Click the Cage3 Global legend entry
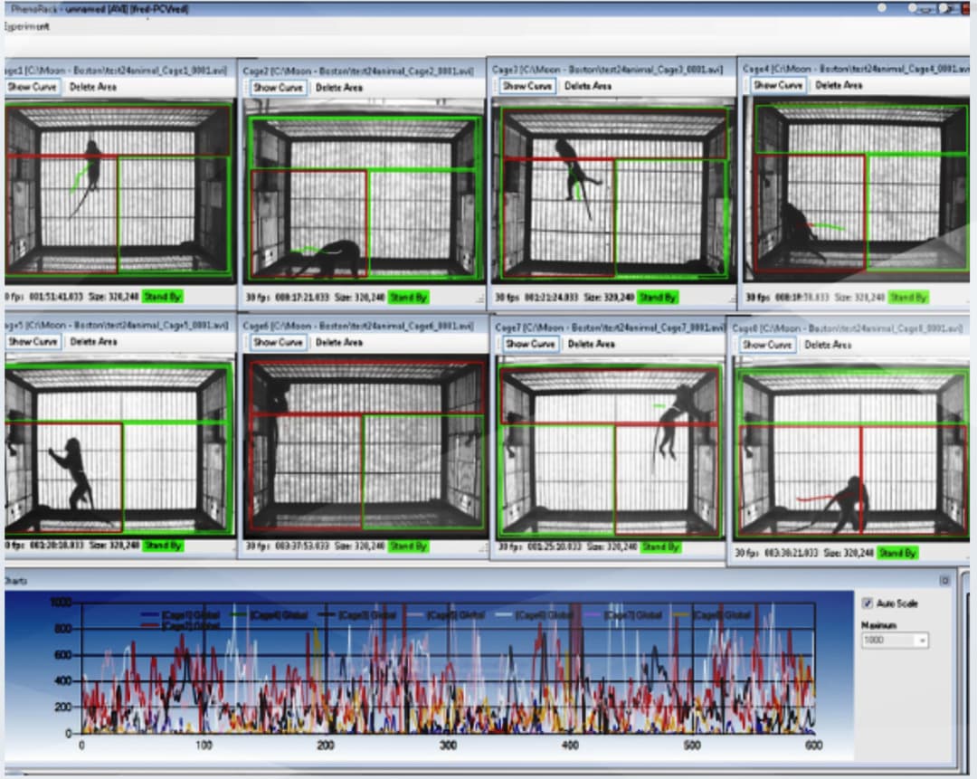Screen dimensions: 977x779 pos(366,615)
